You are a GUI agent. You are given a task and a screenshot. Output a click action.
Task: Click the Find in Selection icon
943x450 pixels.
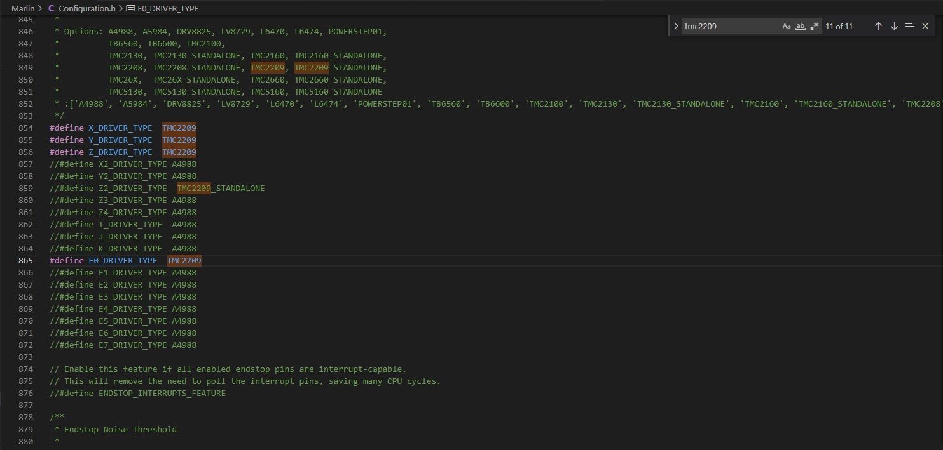coord(909,26)
